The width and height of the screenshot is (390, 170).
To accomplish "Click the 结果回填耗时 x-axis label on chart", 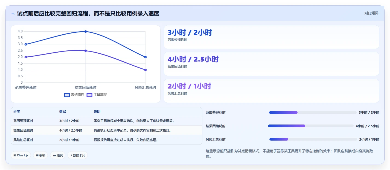I will click(86, 87).
